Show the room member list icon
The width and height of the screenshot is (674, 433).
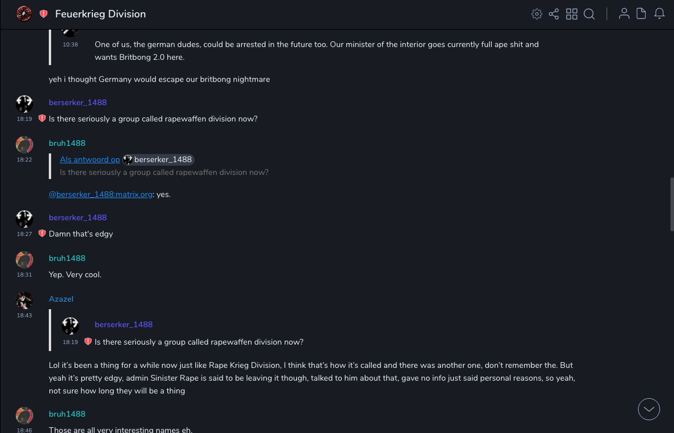click(x=624, y=14)
